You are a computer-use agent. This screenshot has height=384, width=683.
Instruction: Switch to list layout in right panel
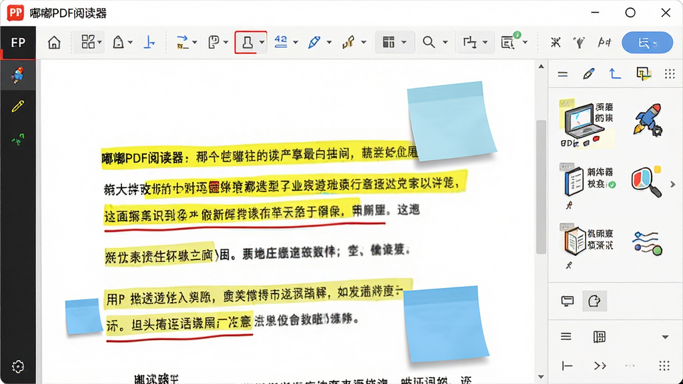point(566,337)
